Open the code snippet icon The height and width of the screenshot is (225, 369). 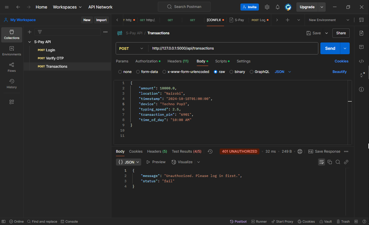[361, 61]
